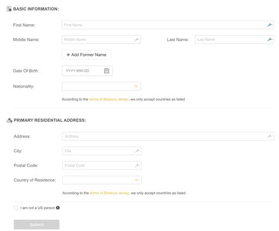Open the calendar icon for Date Of Birth
Screen dimensions: 279x231
(x=107, y=71)
